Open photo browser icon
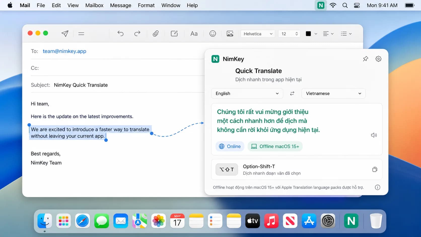 (230, 33)
